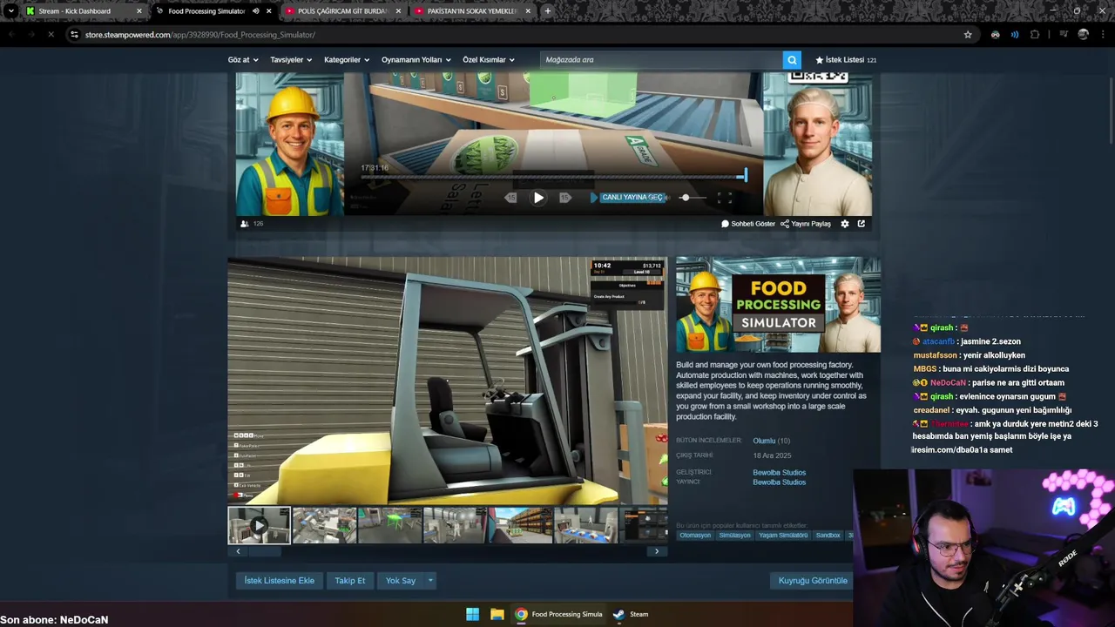Open a new browser tab
1115x627 pixels.
point(547,11)
